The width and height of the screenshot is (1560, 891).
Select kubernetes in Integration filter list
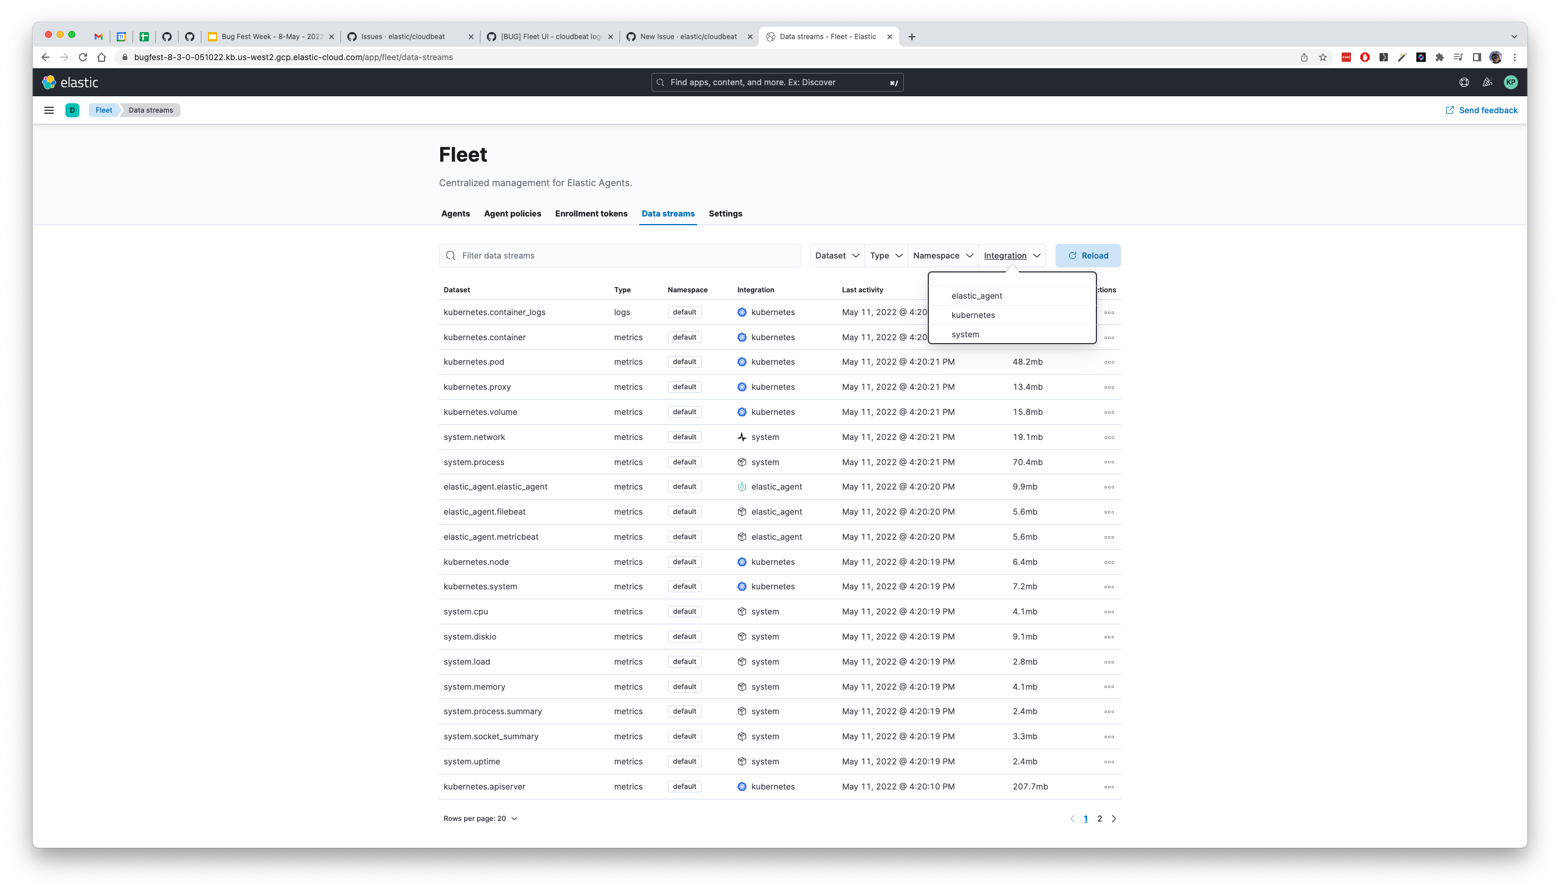[1012, 315]
